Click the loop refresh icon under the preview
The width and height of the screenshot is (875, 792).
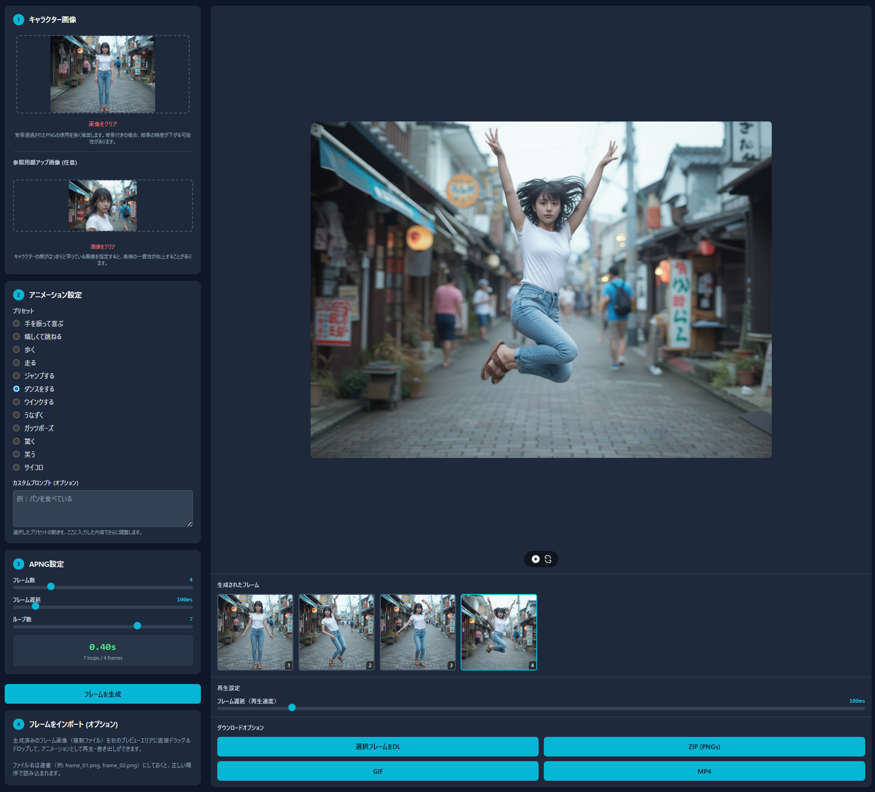pyautogui.click(x=548, y=559)
